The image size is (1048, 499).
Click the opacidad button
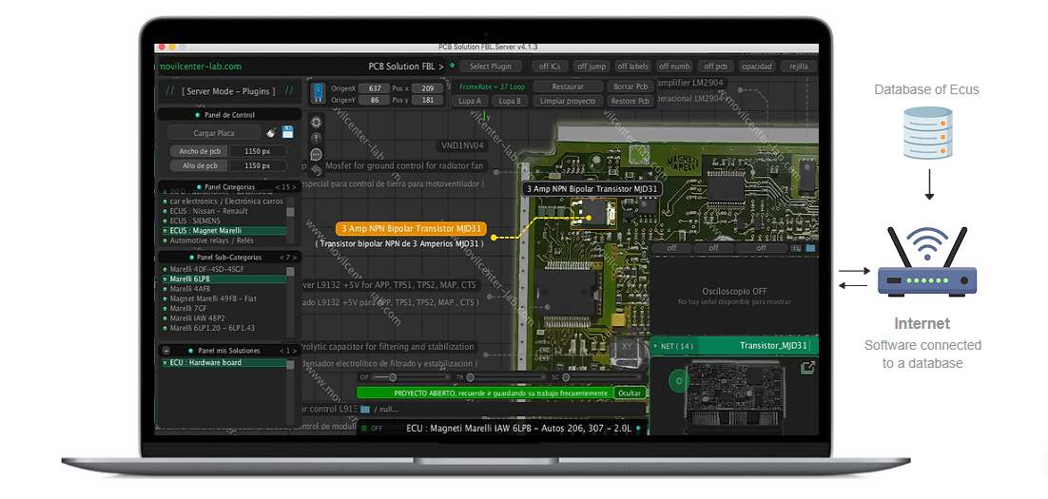(x=757, y=67)
